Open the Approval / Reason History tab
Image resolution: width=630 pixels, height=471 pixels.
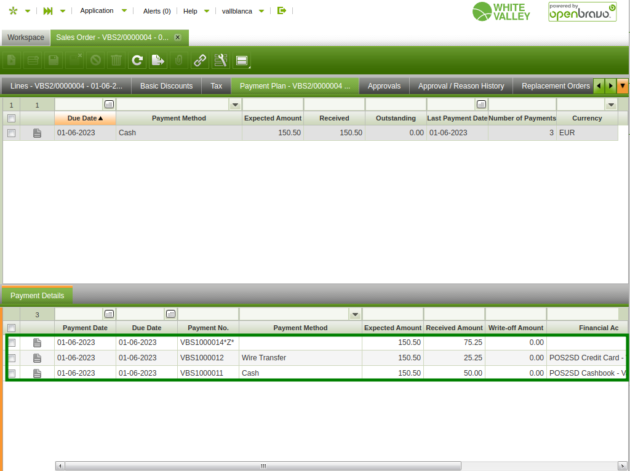(461, 86)
